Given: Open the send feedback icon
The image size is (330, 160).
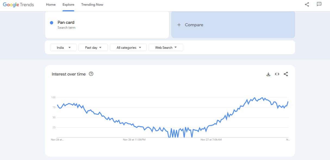Looking at the screenshot, I should [319, 4].
